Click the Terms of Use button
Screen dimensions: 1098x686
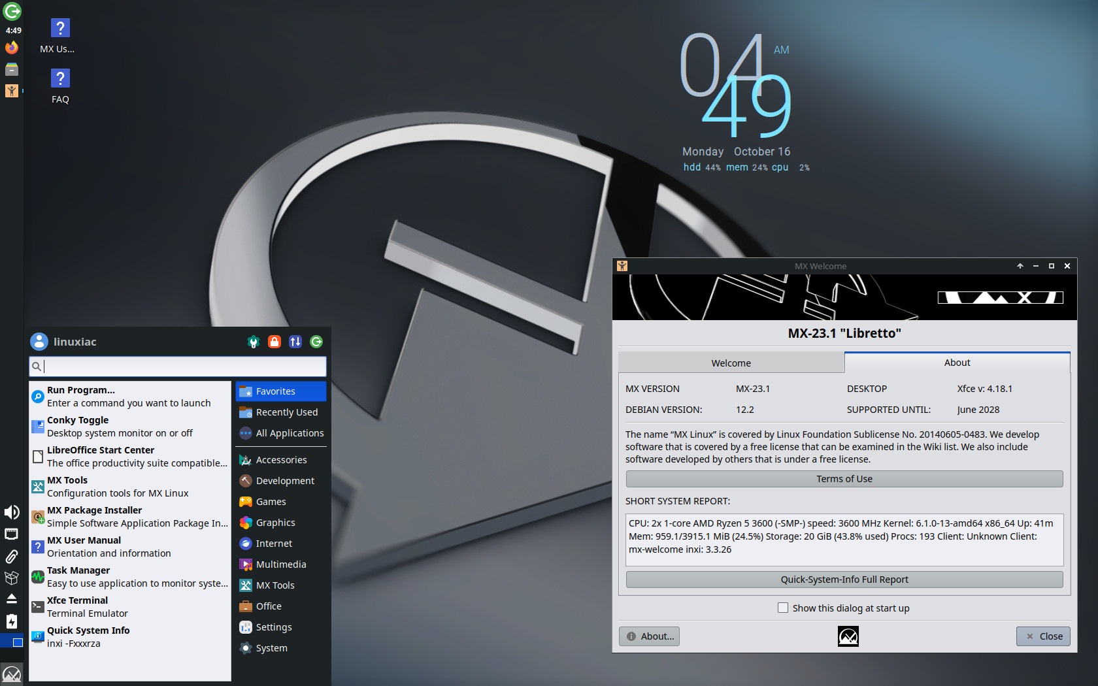pos(844,479)
